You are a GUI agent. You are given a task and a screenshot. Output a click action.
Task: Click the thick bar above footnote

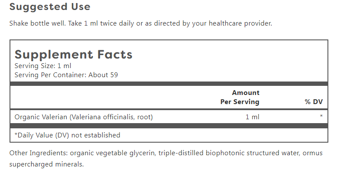click(x=169, y=126)
